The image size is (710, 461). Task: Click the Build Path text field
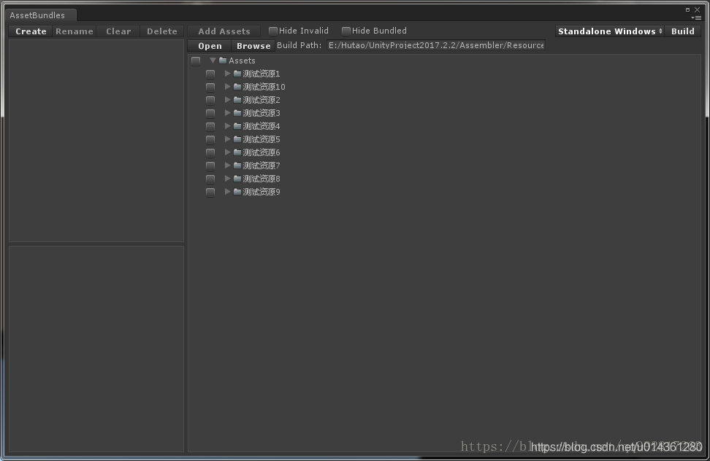tap(436, 45)
